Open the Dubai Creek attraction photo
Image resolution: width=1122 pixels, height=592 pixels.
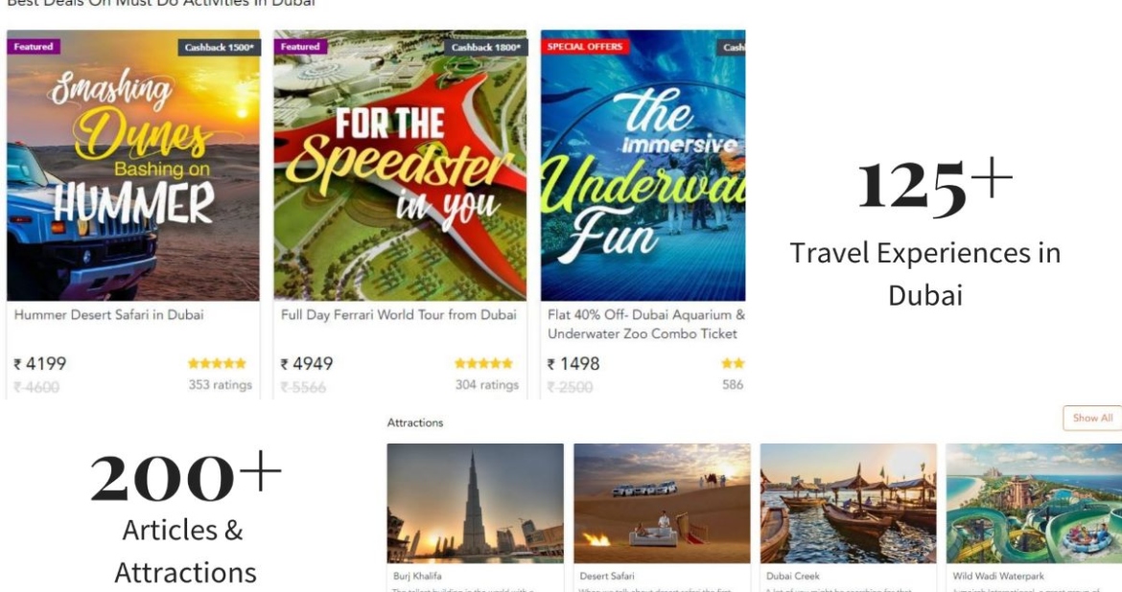848,503
